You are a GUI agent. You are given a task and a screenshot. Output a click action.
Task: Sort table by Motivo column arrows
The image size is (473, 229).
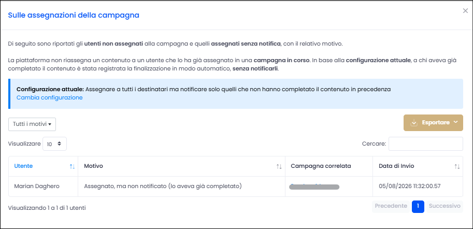click(279, 166)
